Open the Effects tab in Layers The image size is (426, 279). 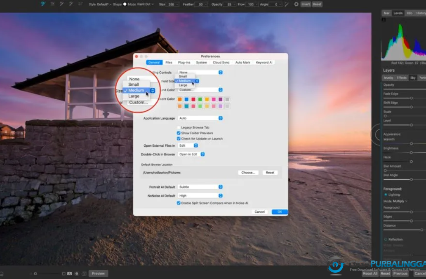pos(401,78)
